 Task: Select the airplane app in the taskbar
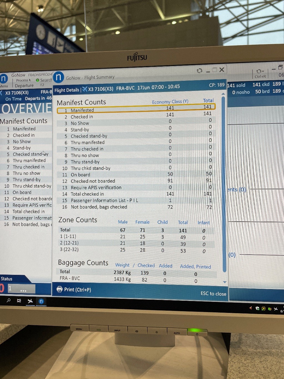pyautogui.click(x=30, y=301)
